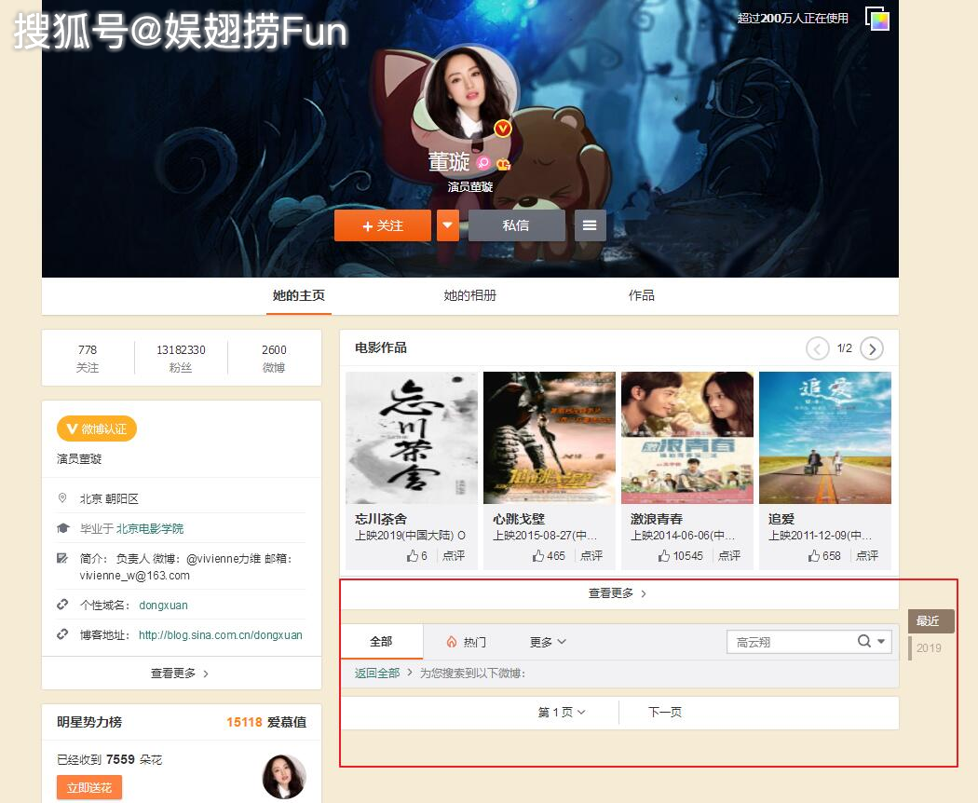
Task: Click the location pin icon for 北京 朝阳区
Action: pos(62,497)
